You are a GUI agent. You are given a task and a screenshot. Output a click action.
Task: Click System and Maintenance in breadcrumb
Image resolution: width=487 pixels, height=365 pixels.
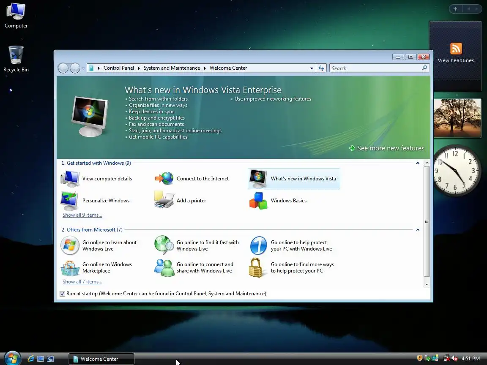pos(172,68)
